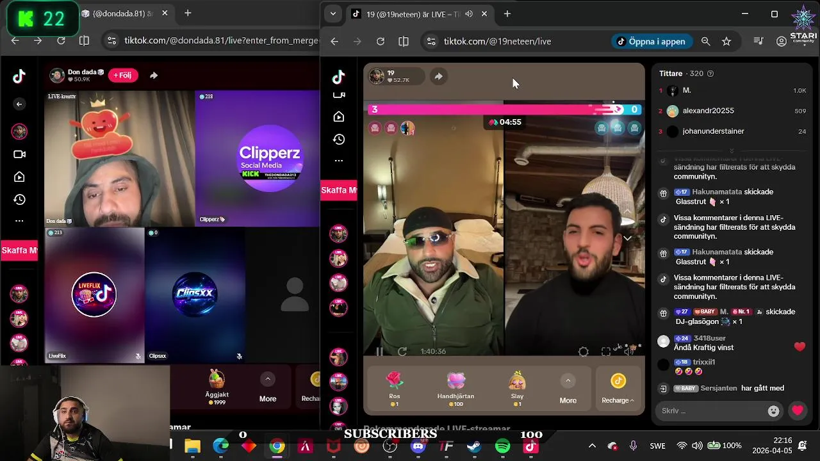Send a heart like in chat
This screenshot has height=461, width=820.
tap(798, 410)
